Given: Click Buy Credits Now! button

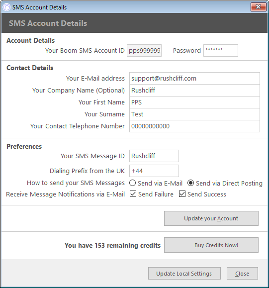Looking at the screenshot, I should pyautogui.click(x=211, y=245).
